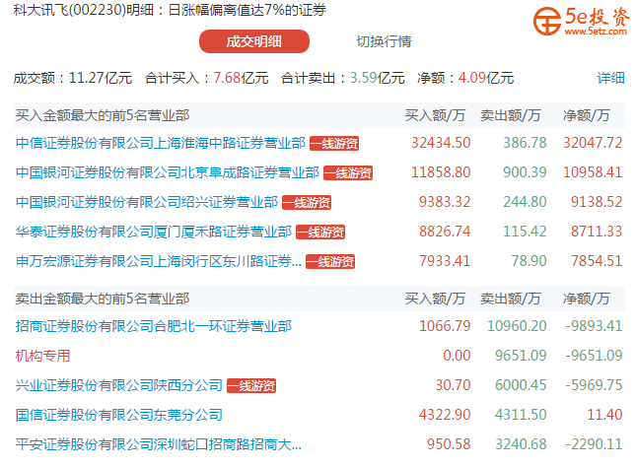Open 中国银河证券绍兴证券营业部 link
The height and width of the screenshot is (467, 636).
146,202
